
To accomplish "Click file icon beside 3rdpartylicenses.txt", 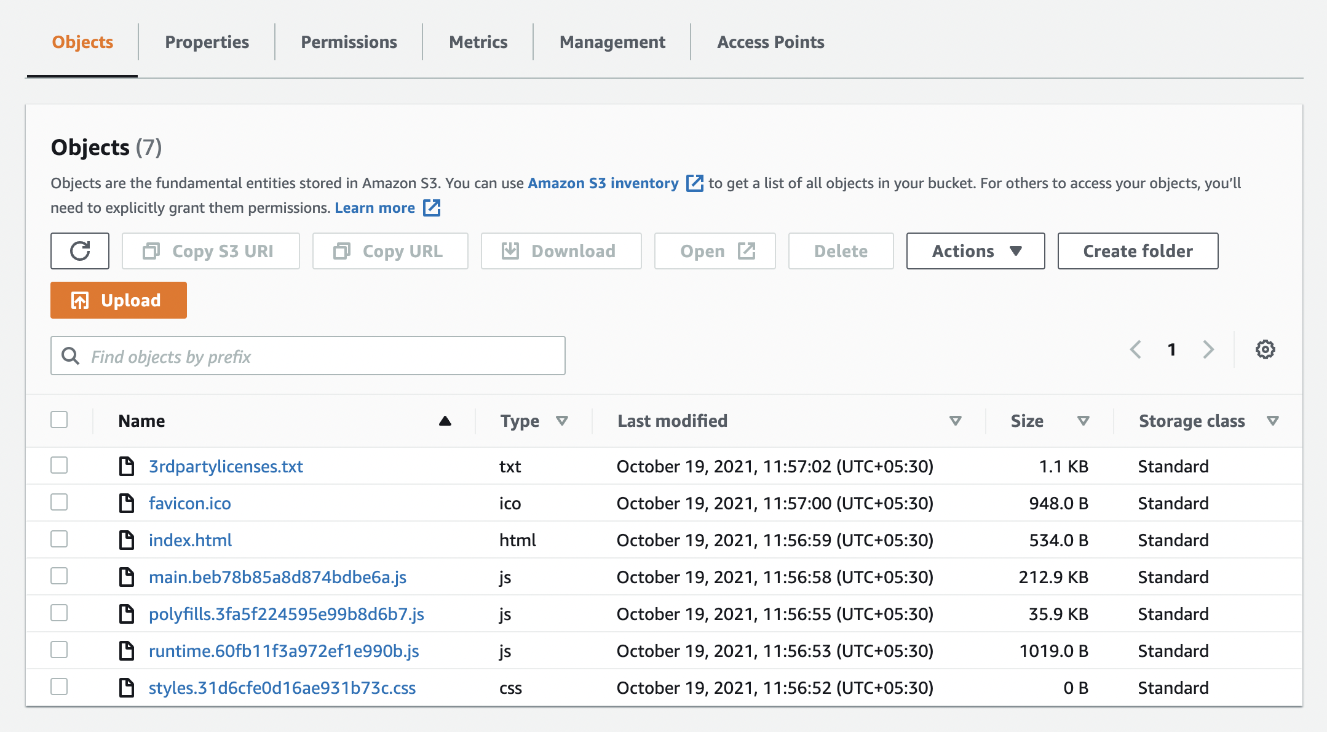I will (127, 466).
